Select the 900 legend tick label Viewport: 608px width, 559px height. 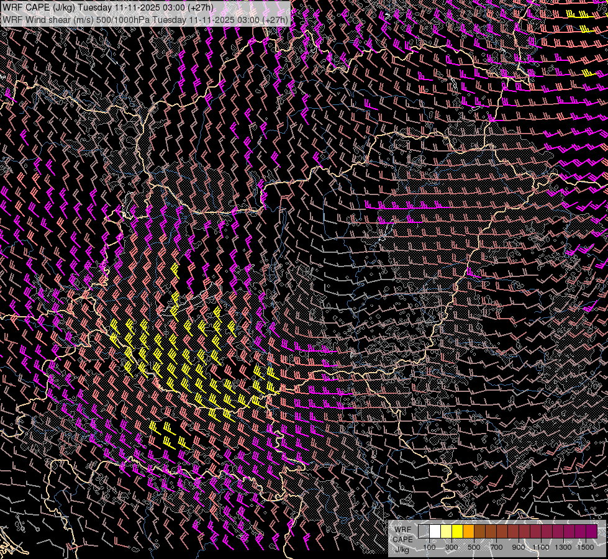click(519, 547)
